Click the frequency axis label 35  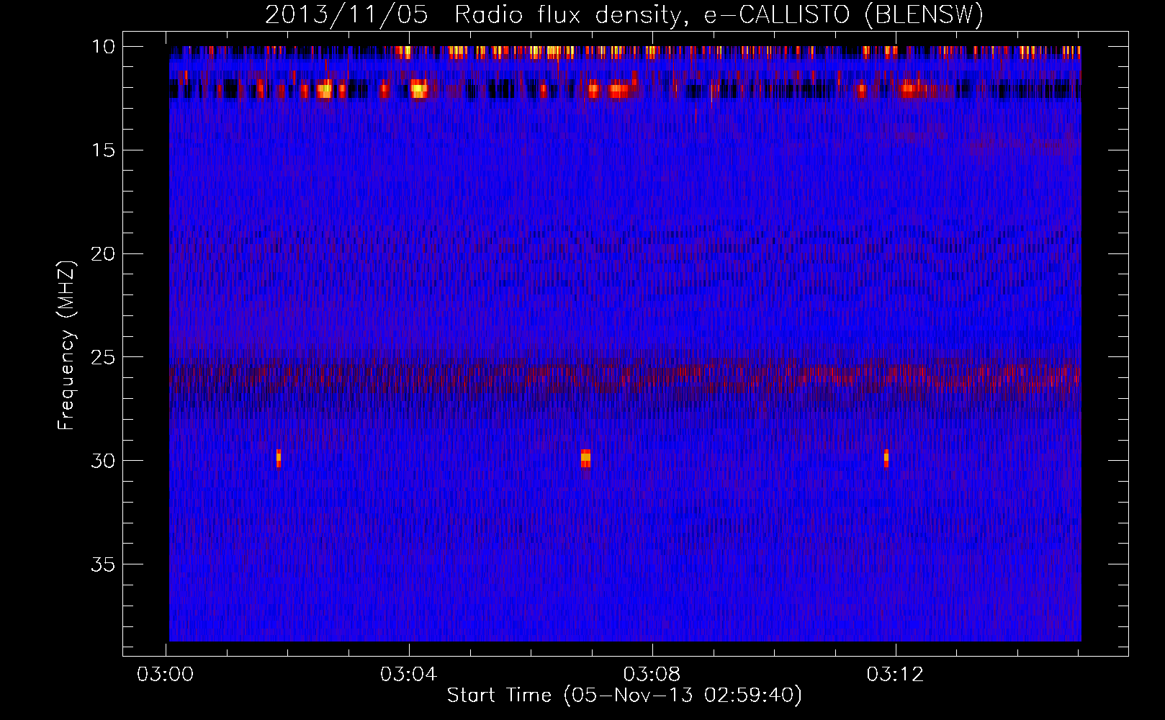tap(103, 564)
